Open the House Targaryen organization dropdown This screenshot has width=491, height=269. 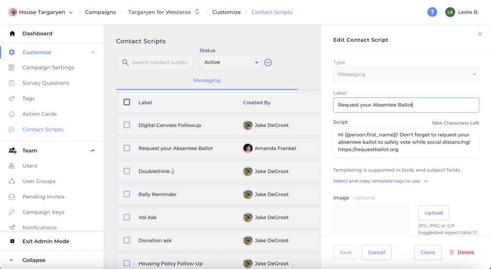[71, 12]
